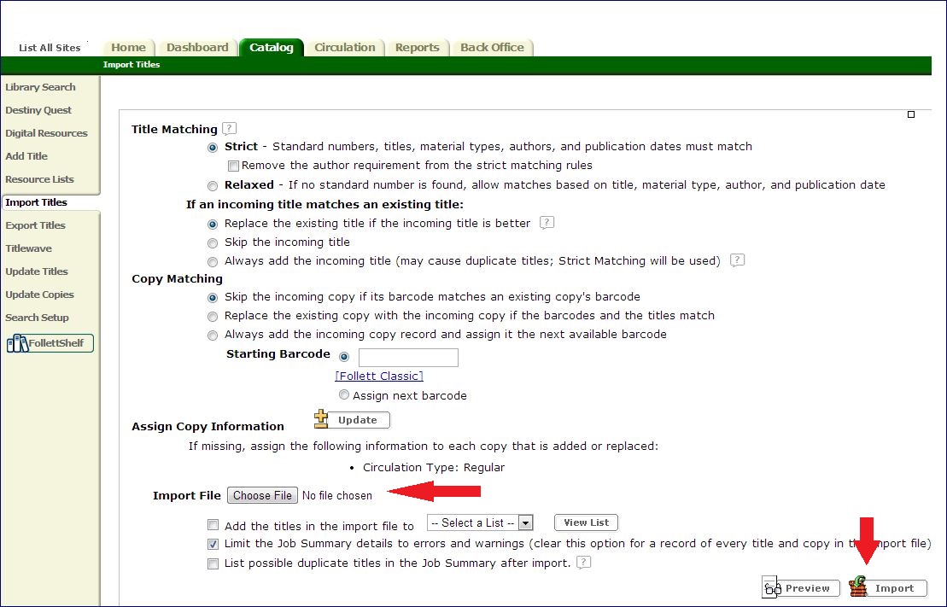Start the Import with the book icon button
The image size is (947, 607).
click(888, 587)
